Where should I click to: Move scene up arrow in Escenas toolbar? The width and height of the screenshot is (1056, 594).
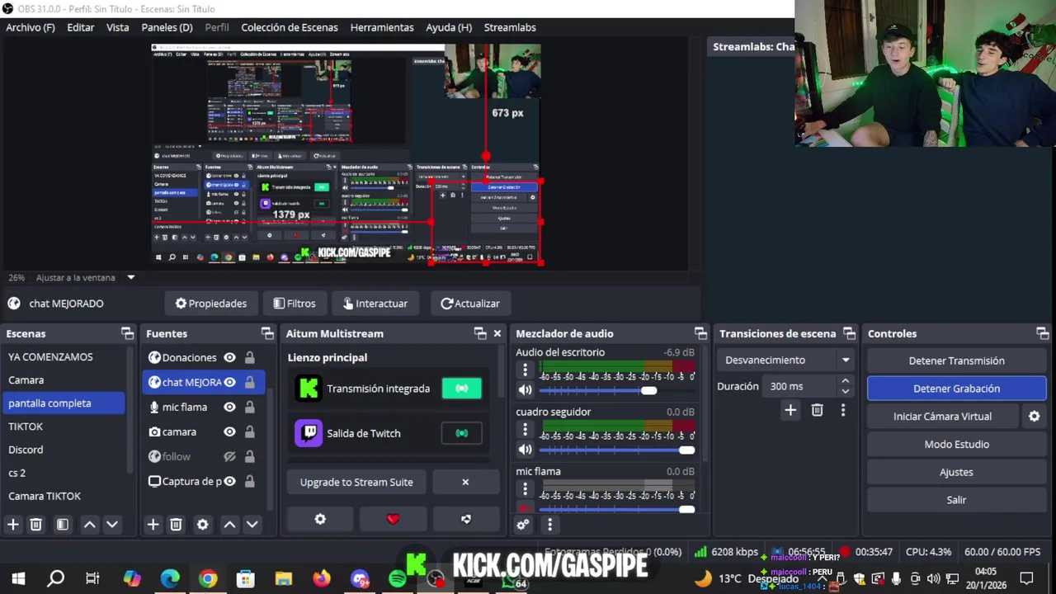90,525
